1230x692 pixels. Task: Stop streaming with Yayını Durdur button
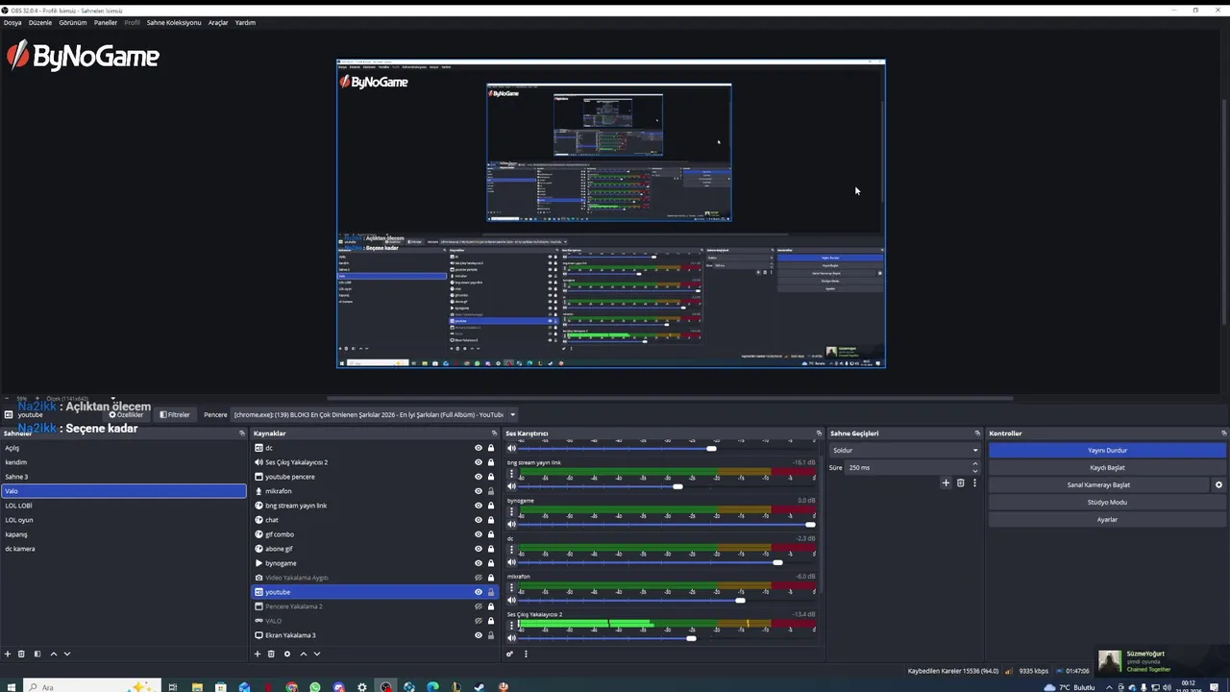tap(1108, 450)
